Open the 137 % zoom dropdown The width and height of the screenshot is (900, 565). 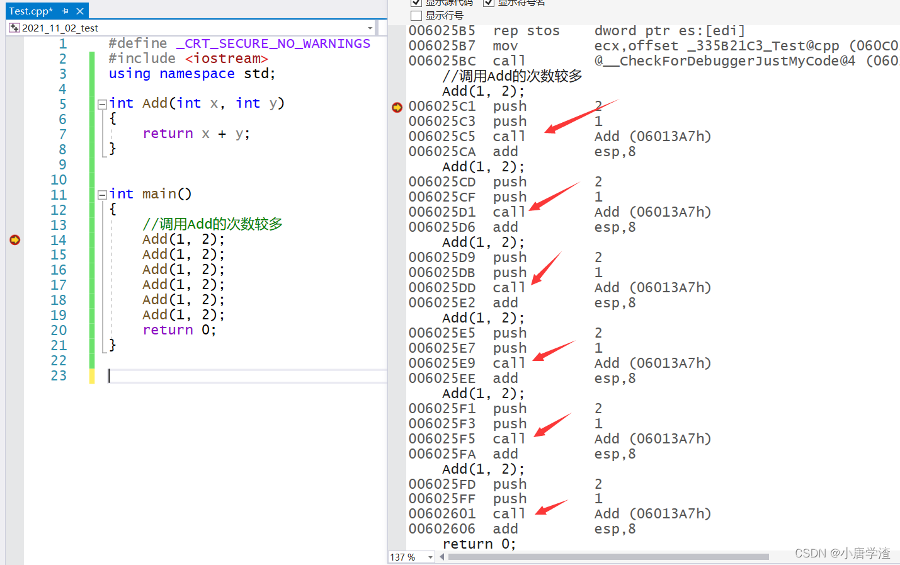[x=430, y=557]
